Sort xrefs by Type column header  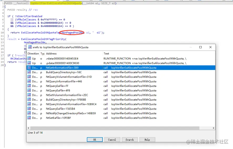point(43,54)
